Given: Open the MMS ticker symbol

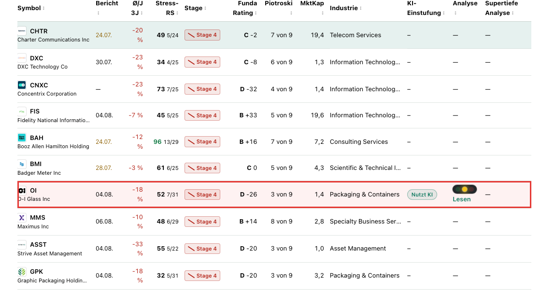Looking at the screenshot, I should click(x=38, y=218).
